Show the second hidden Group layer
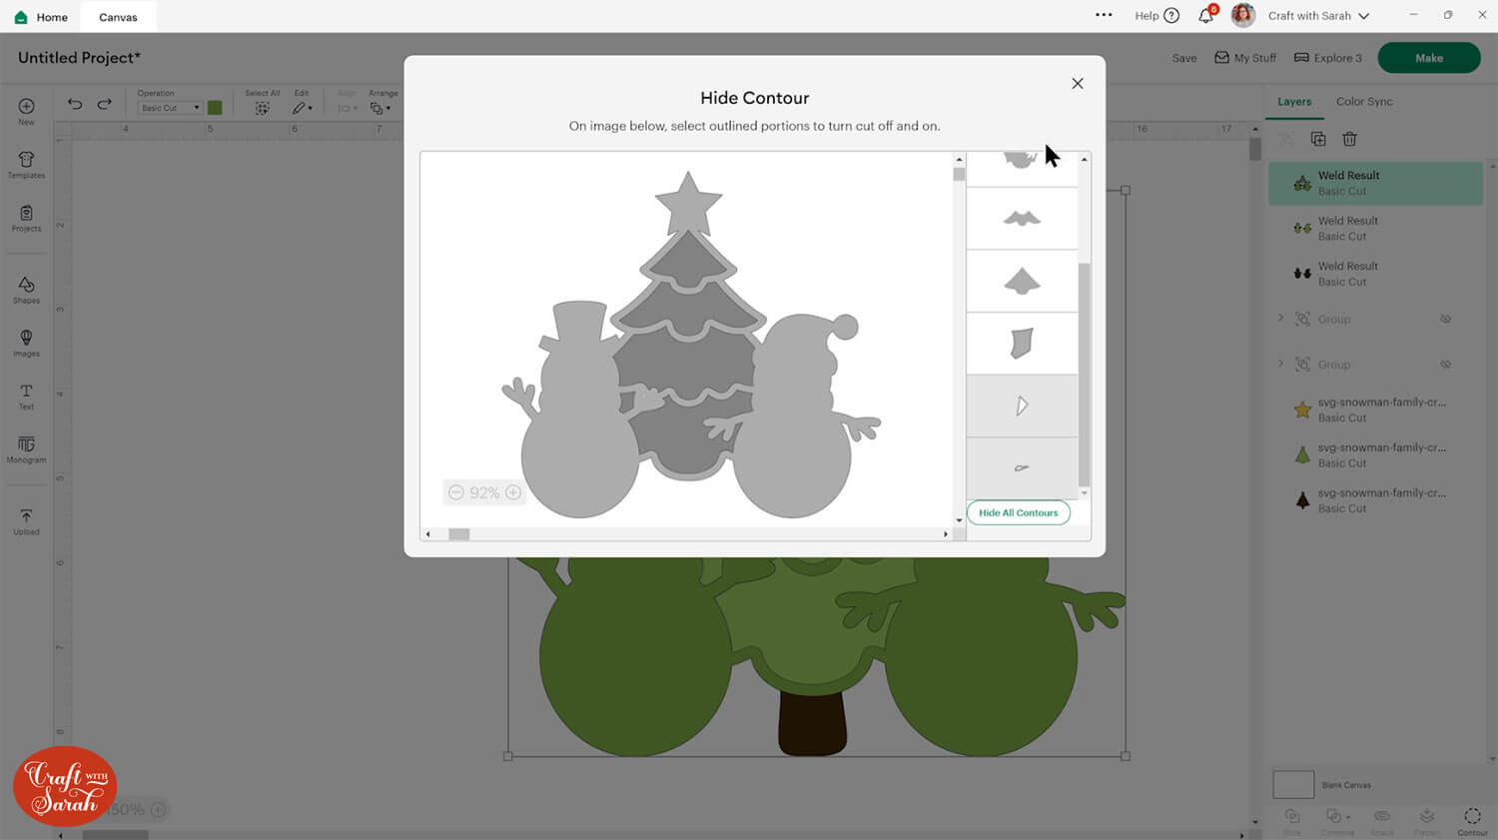Image resolution: width=1498 pixels, height=840 pixels. (1445, 365)
